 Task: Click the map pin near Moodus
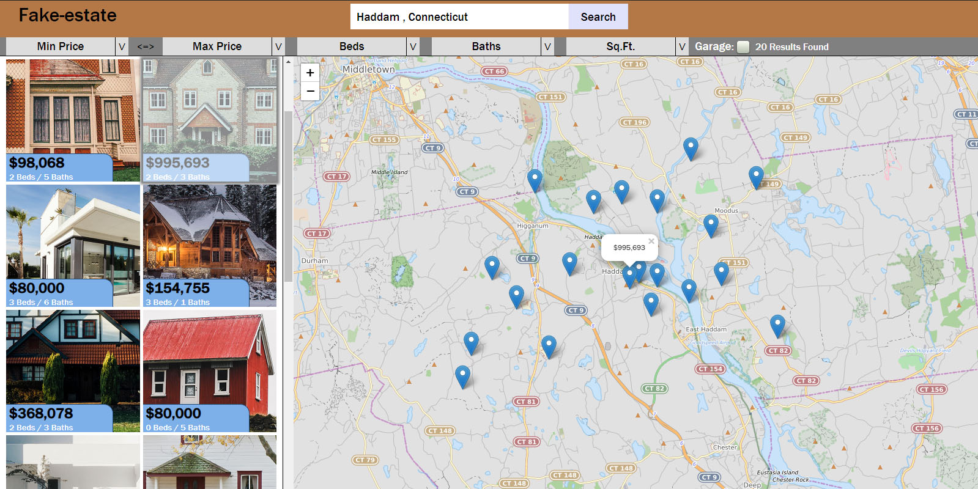(710, 224)
